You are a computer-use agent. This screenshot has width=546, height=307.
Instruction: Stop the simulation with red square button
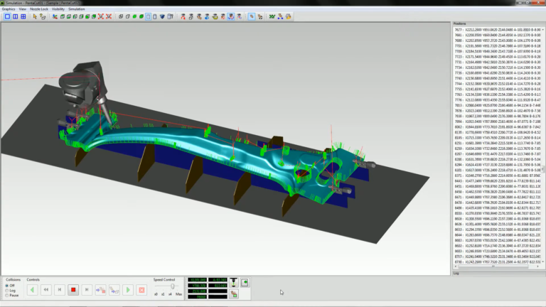coord(73,290)
